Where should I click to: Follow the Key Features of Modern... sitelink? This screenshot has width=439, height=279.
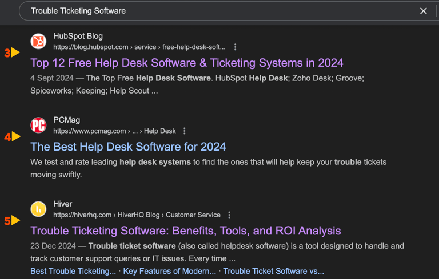pos(170,271)
